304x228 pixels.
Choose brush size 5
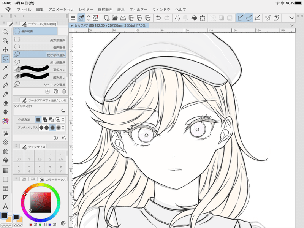point(40,168)
